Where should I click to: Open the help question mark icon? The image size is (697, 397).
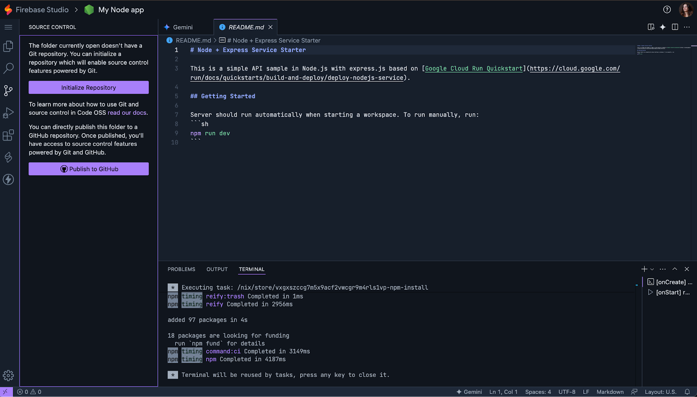[x=667, y=10]
